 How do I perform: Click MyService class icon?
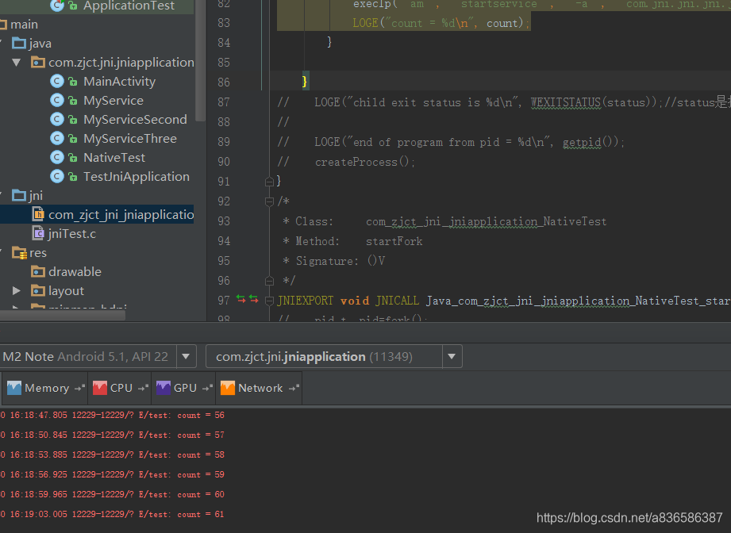[57, 101]
